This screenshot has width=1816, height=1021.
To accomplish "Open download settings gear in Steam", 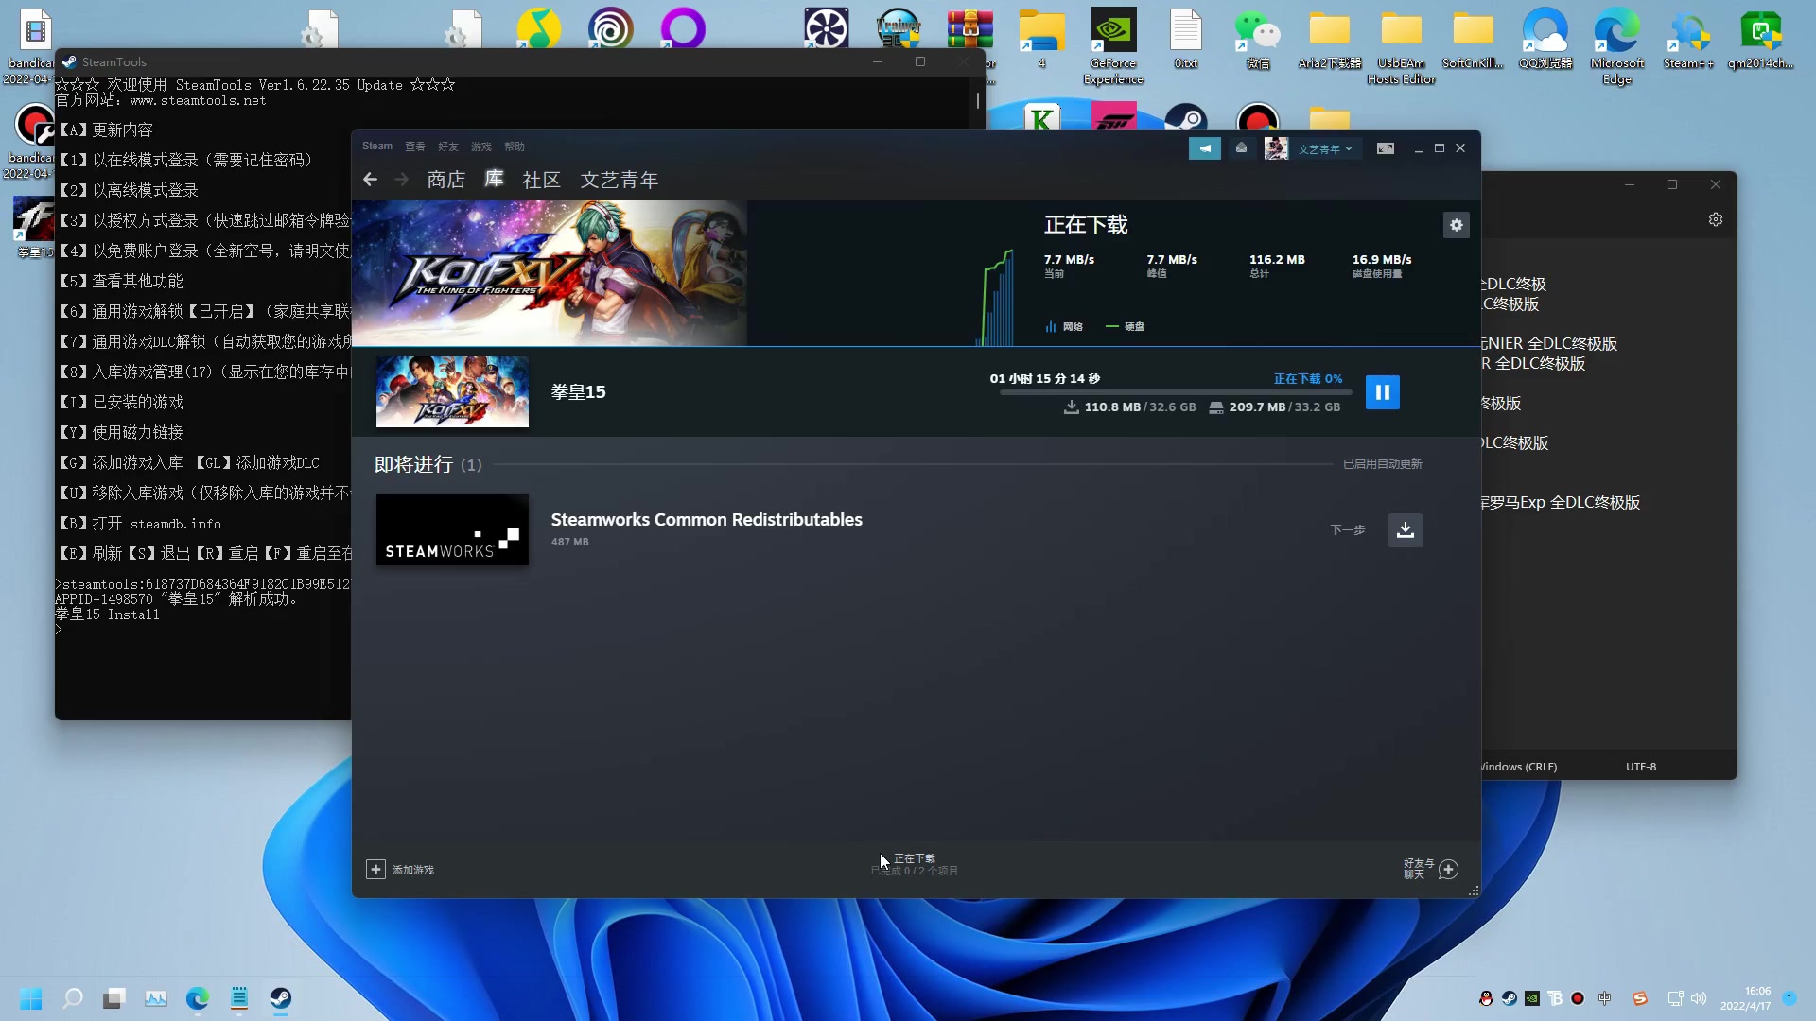I will (x=1457, y=225).
